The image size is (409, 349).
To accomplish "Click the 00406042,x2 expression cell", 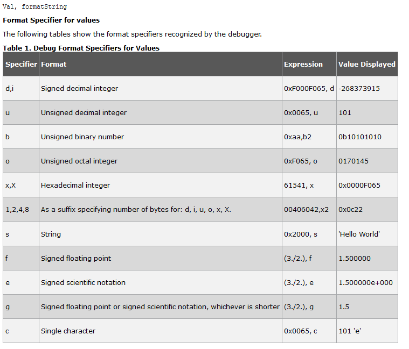I will click(x=306, y=210).
